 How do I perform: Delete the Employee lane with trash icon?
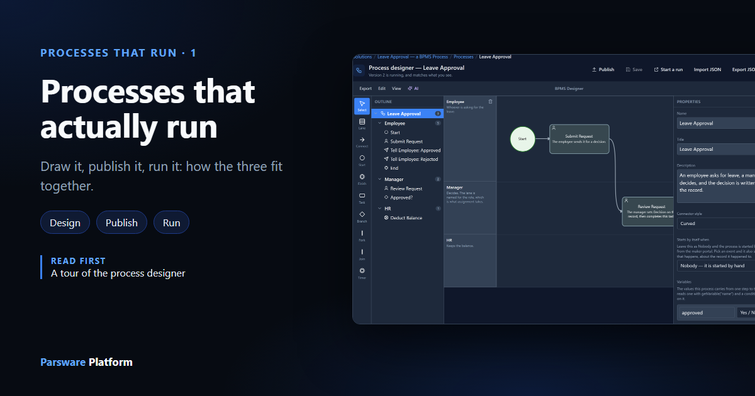coord(491,101)
